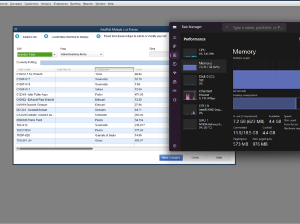Open the List dropdown showing Inventory Parts
The width and height of the screenshot is (300, 224).
click(x=55, y=55)
